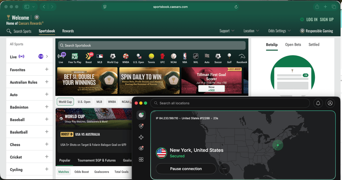
Task: Select the Total Goals market chip
Action: pyautogui.click(x=122, y=172)
